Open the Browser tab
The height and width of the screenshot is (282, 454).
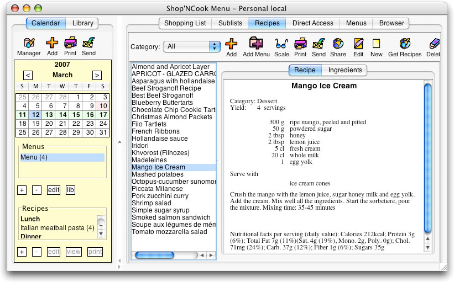point(392,23)
